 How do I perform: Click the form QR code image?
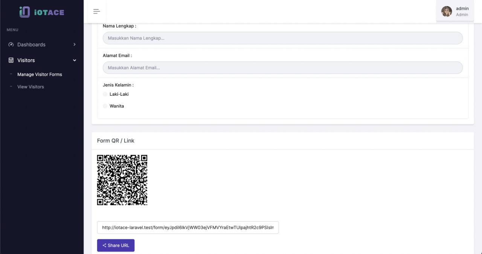(x=122, y=180)
